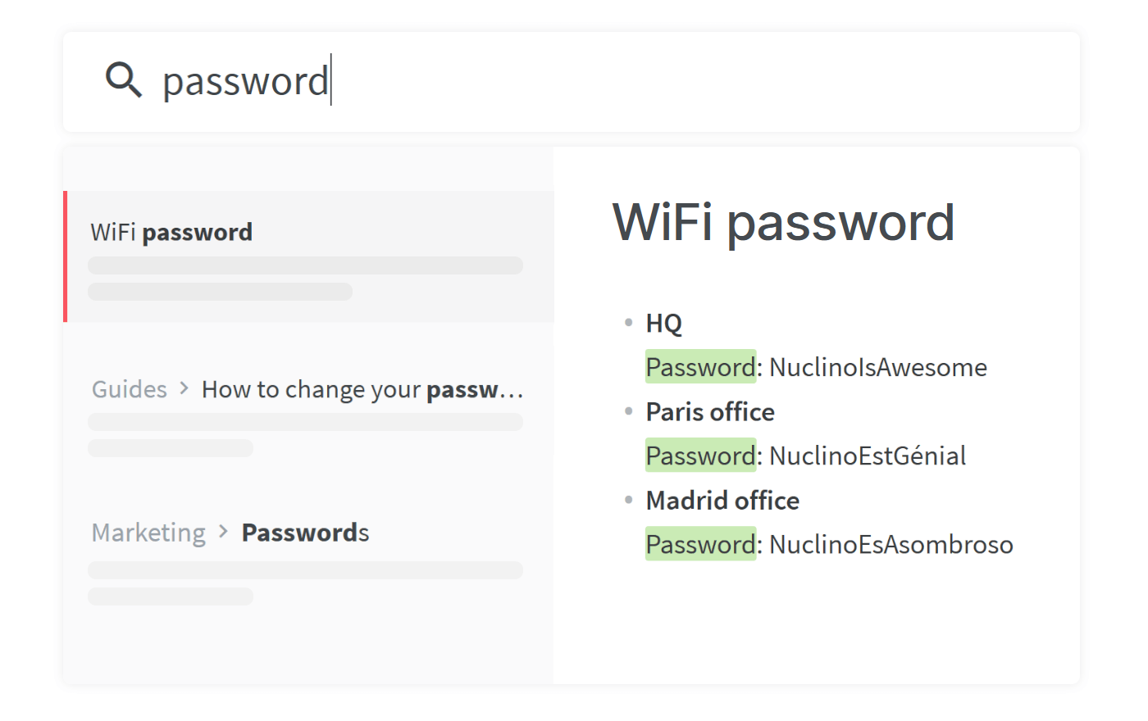Click the "WiFi password" preview heading
Viewport: 1148px width, 721px height.
[x=783, y=222]
